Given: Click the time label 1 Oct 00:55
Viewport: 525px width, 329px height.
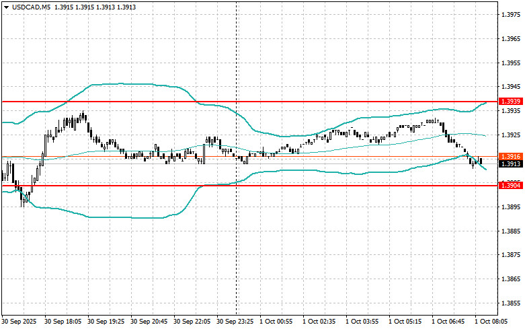Looking at the screenshot, I should pyautogui.click(x=276, y=322).
